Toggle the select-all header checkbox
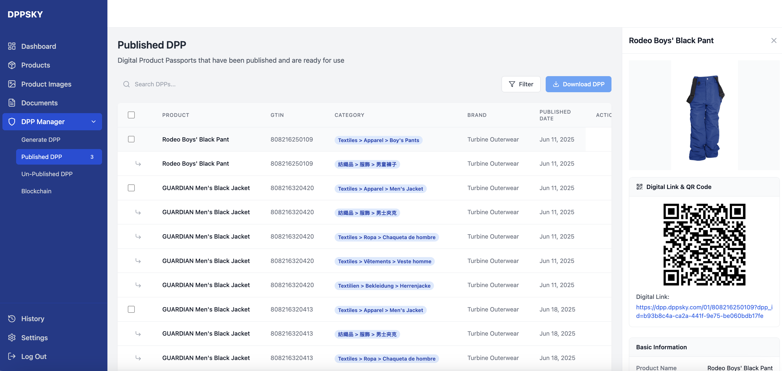 131,115
